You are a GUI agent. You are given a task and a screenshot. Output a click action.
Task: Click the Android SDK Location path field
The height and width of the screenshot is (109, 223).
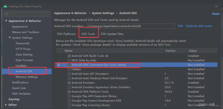click(x=130, y=26)
